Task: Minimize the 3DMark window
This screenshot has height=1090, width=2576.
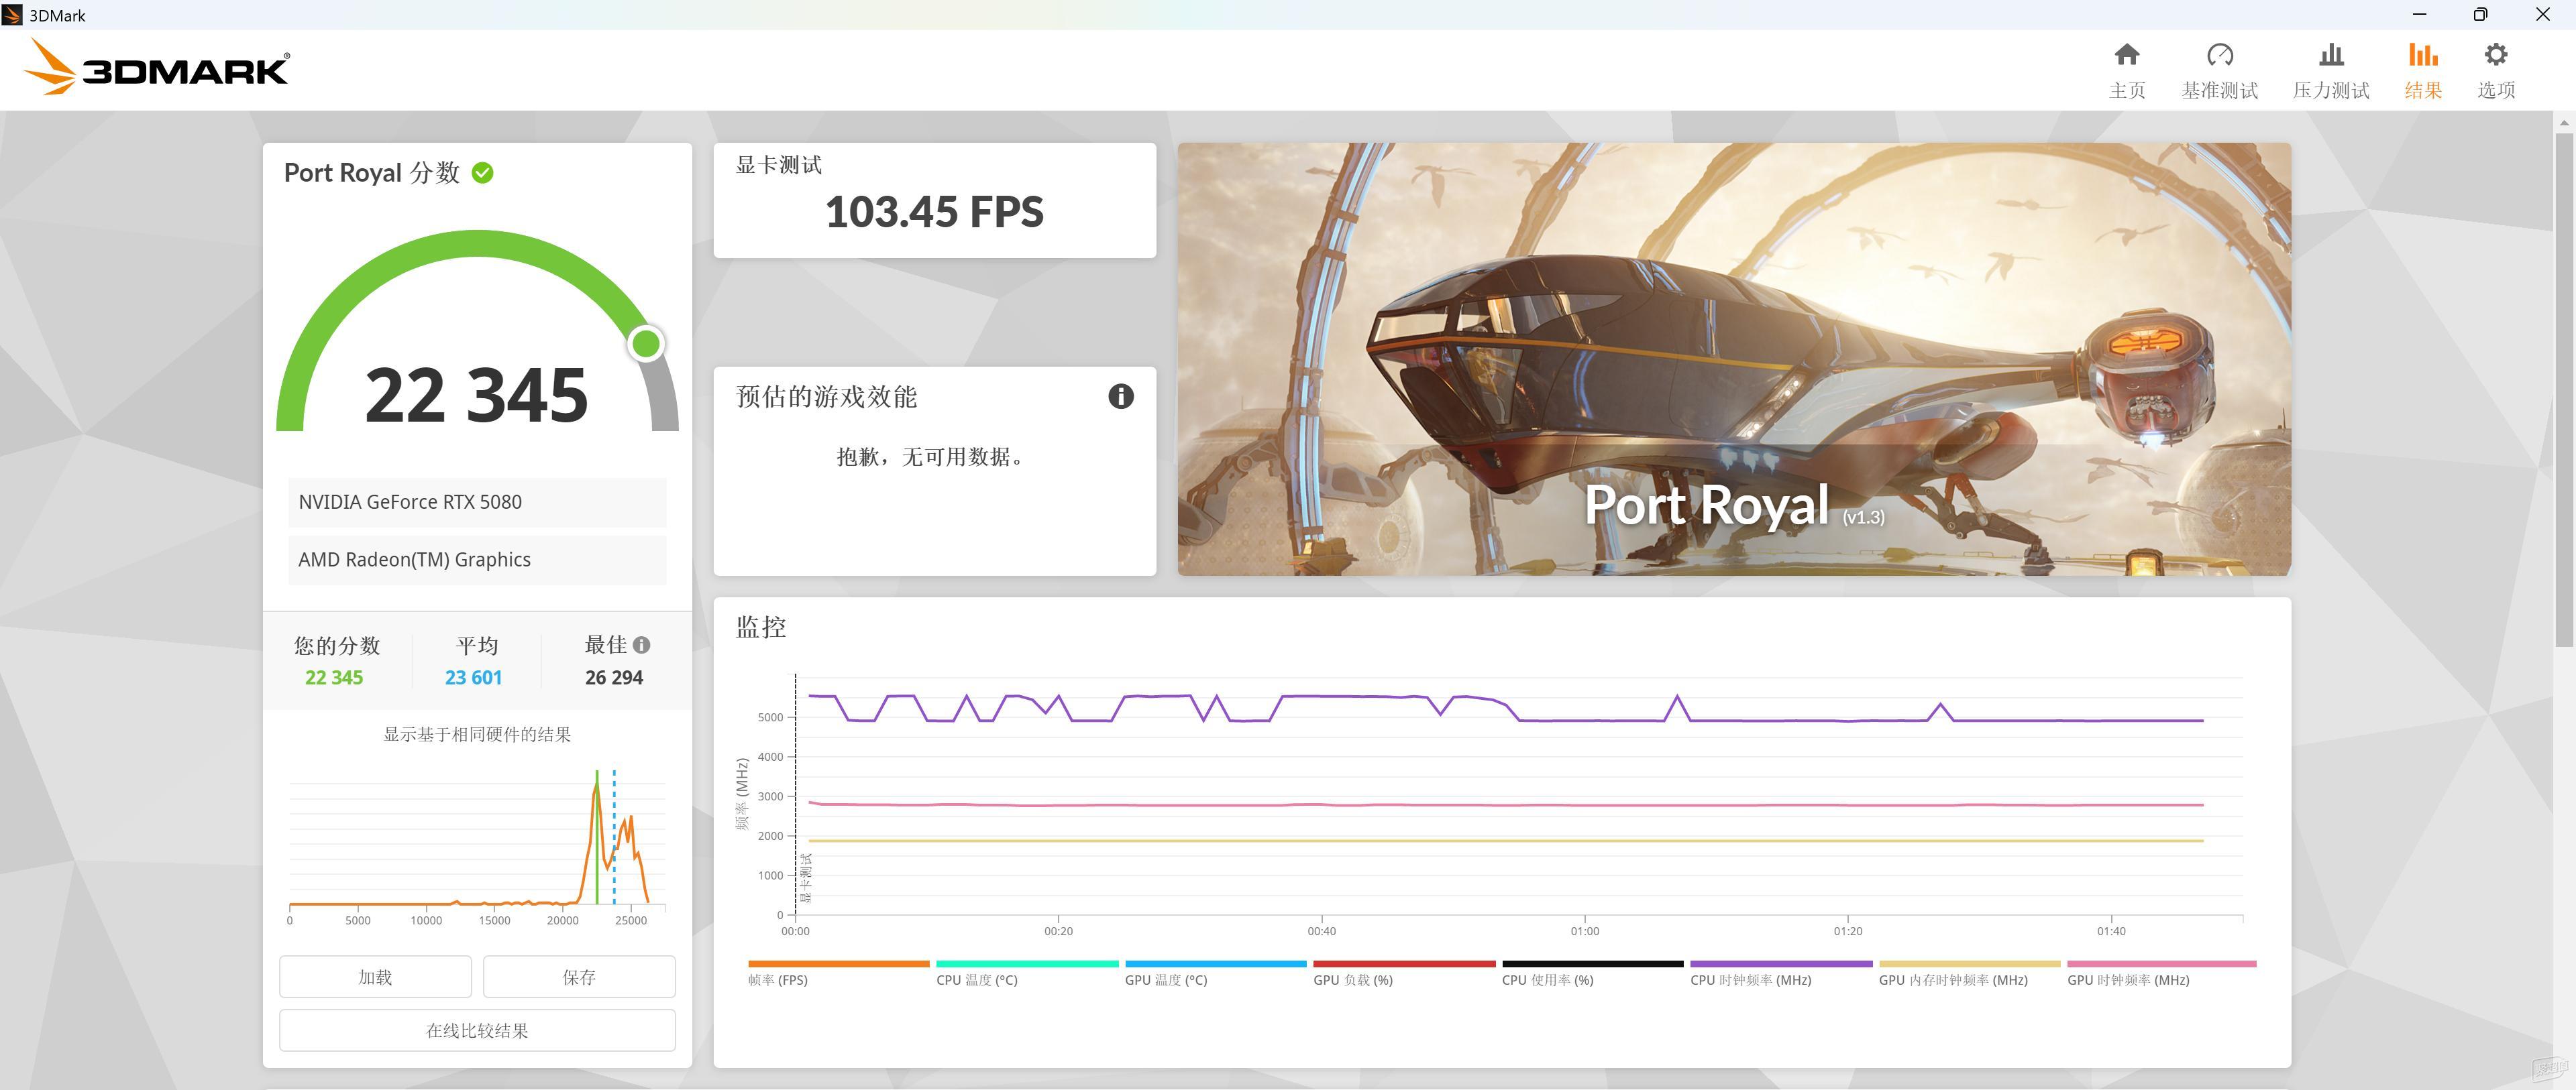Action: coord(2419,14)
